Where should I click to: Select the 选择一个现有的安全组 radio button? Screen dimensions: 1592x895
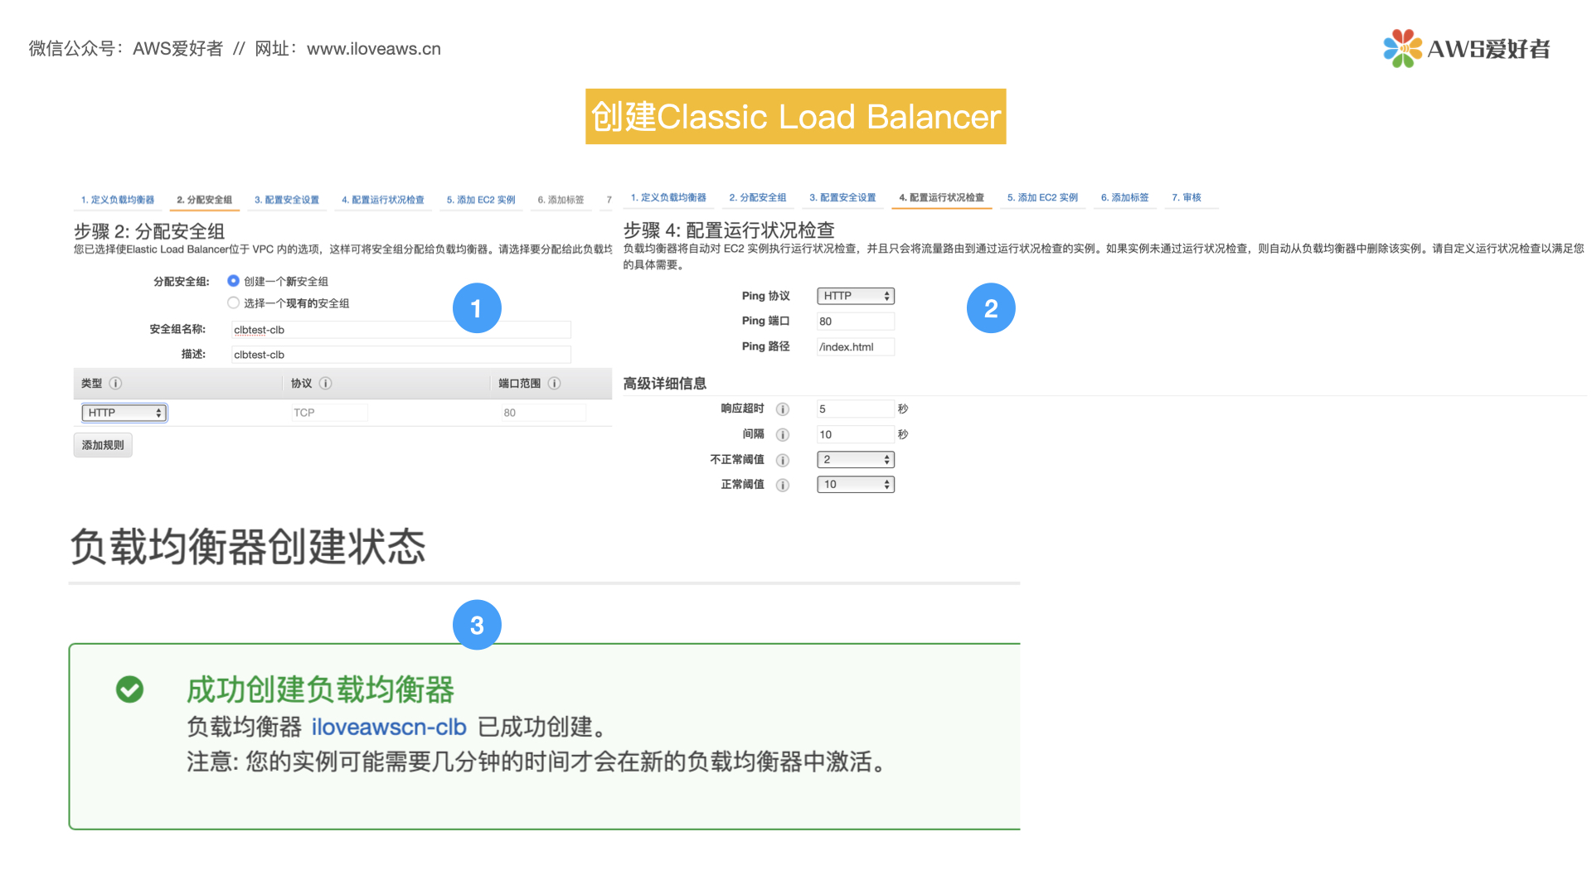[x=233, y=302]
